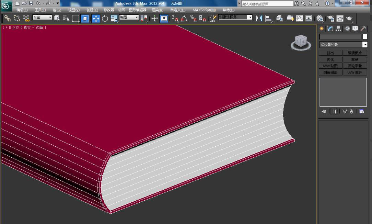Image resolution: width=372 pixels, height=224 pixels.
Task: Click the Render Setup teapot icon
Action: (x=330, y=18)
